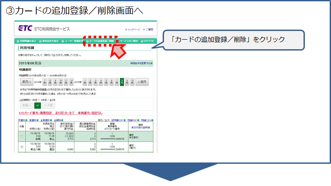Select 2014年 9月 month button
This screenshot has width=331, height=186.
coord(55,82)
